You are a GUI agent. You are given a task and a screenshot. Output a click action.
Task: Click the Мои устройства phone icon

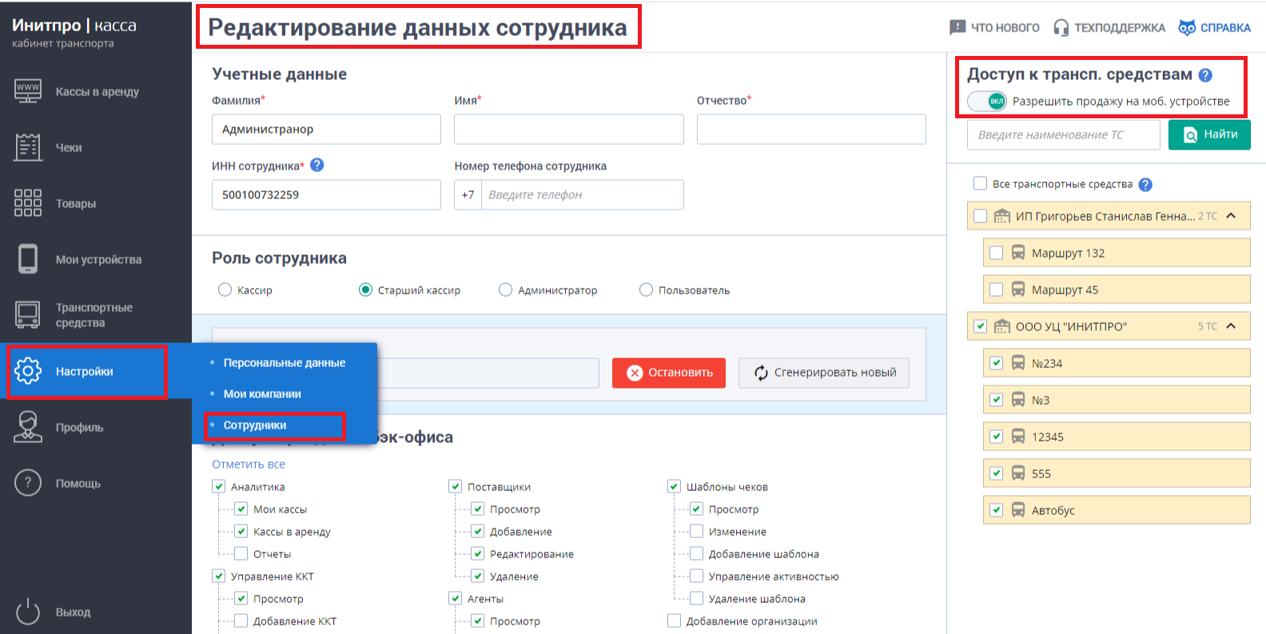coord(28,259)
